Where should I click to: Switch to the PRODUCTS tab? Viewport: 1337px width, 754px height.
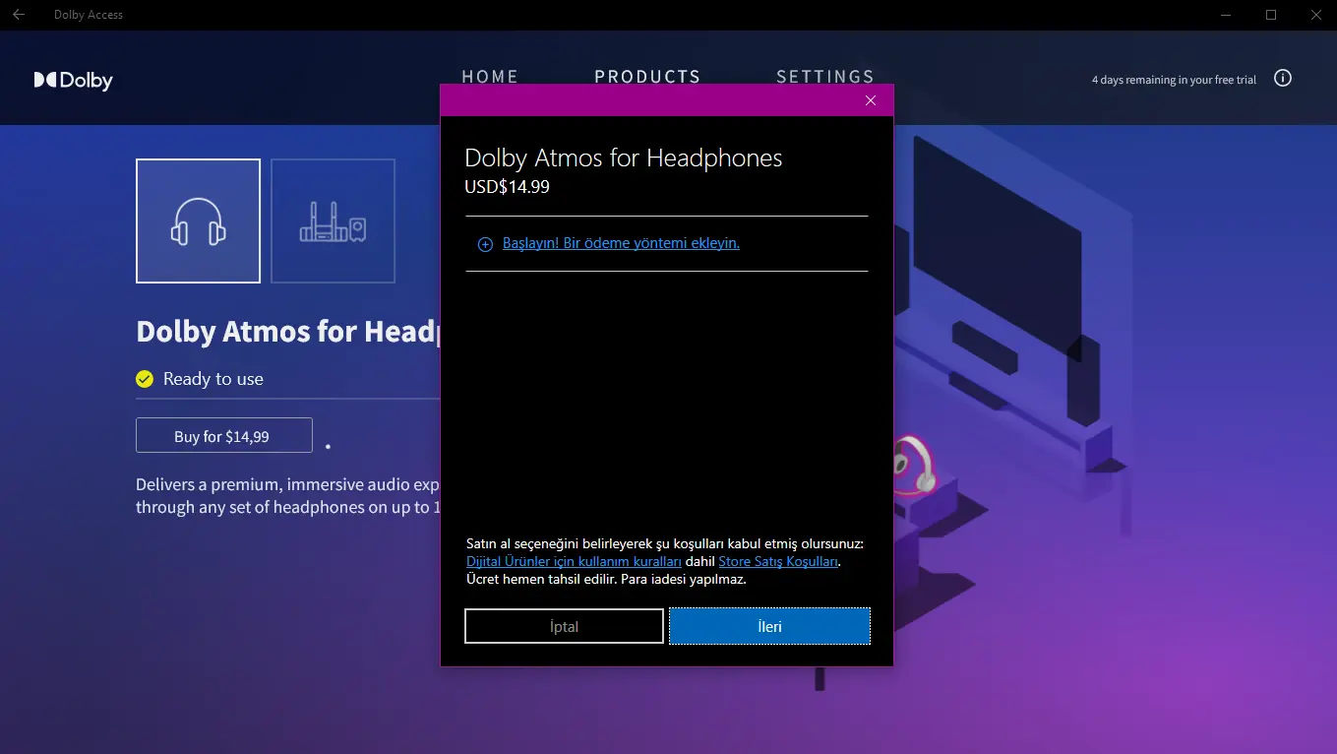click(x=647, y=76)
